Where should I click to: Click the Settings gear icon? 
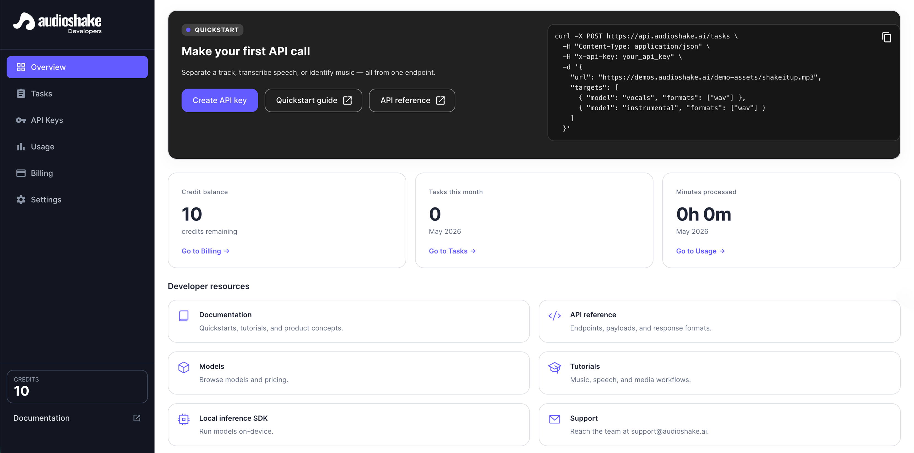tap(21, 199)
